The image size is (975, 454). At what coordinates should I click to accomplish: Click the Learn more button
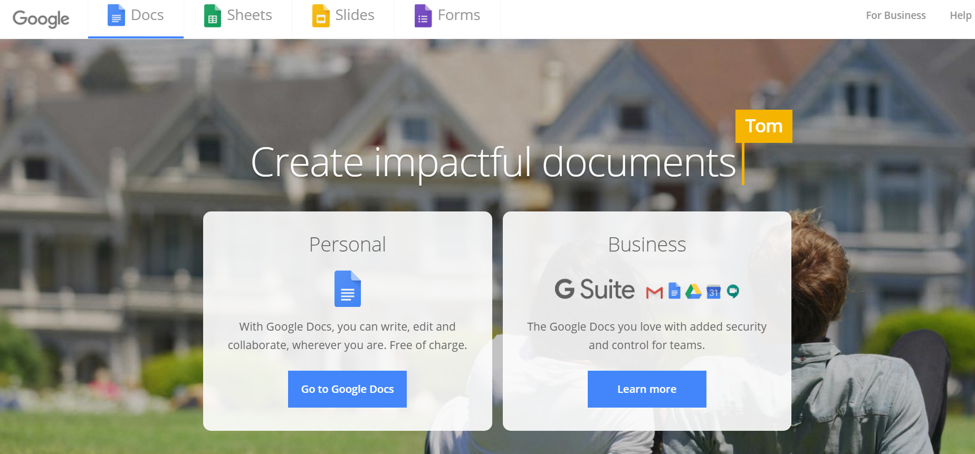click(647, 389)
